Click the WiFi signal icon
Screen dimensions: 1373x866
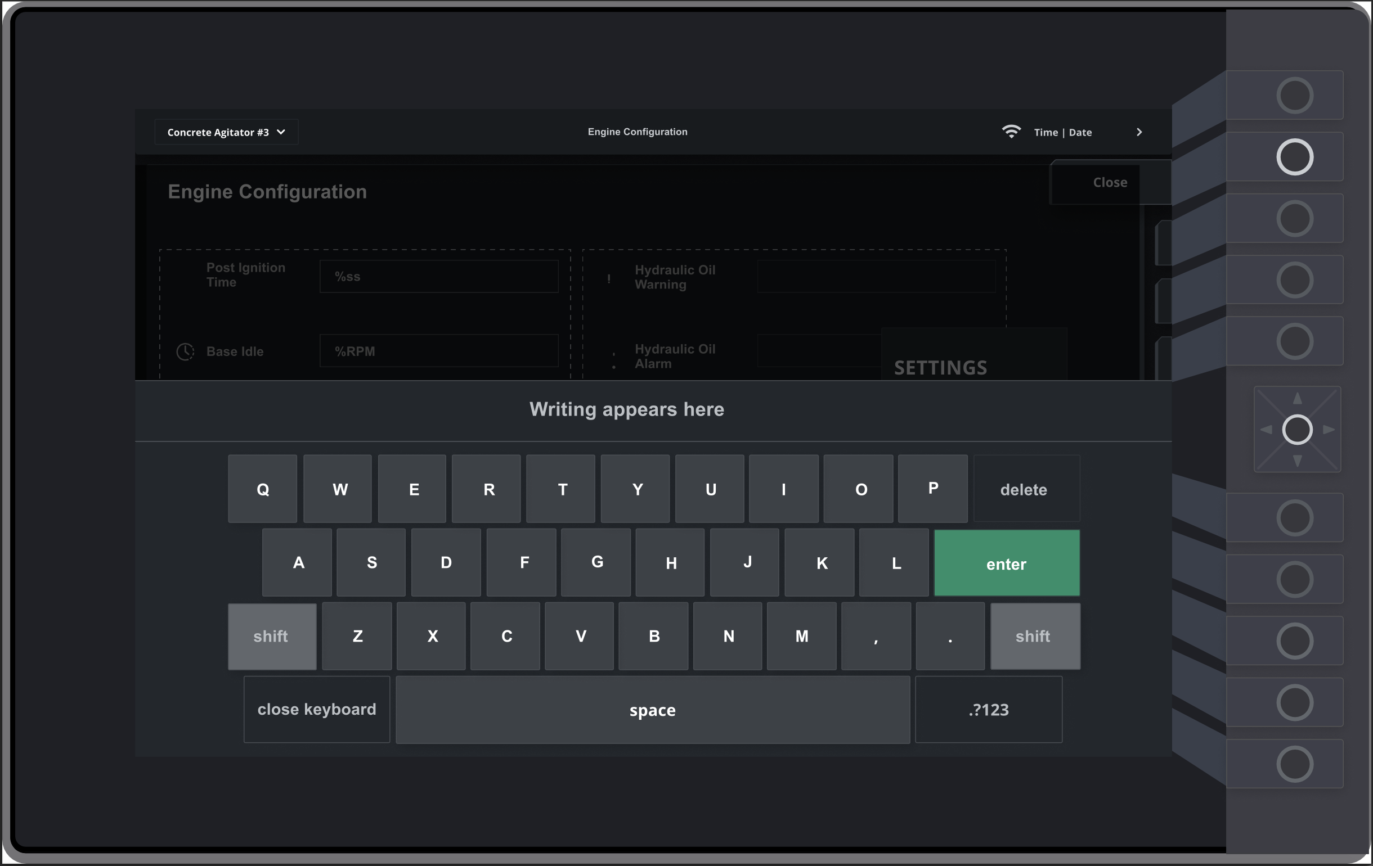pos(1011,132)
